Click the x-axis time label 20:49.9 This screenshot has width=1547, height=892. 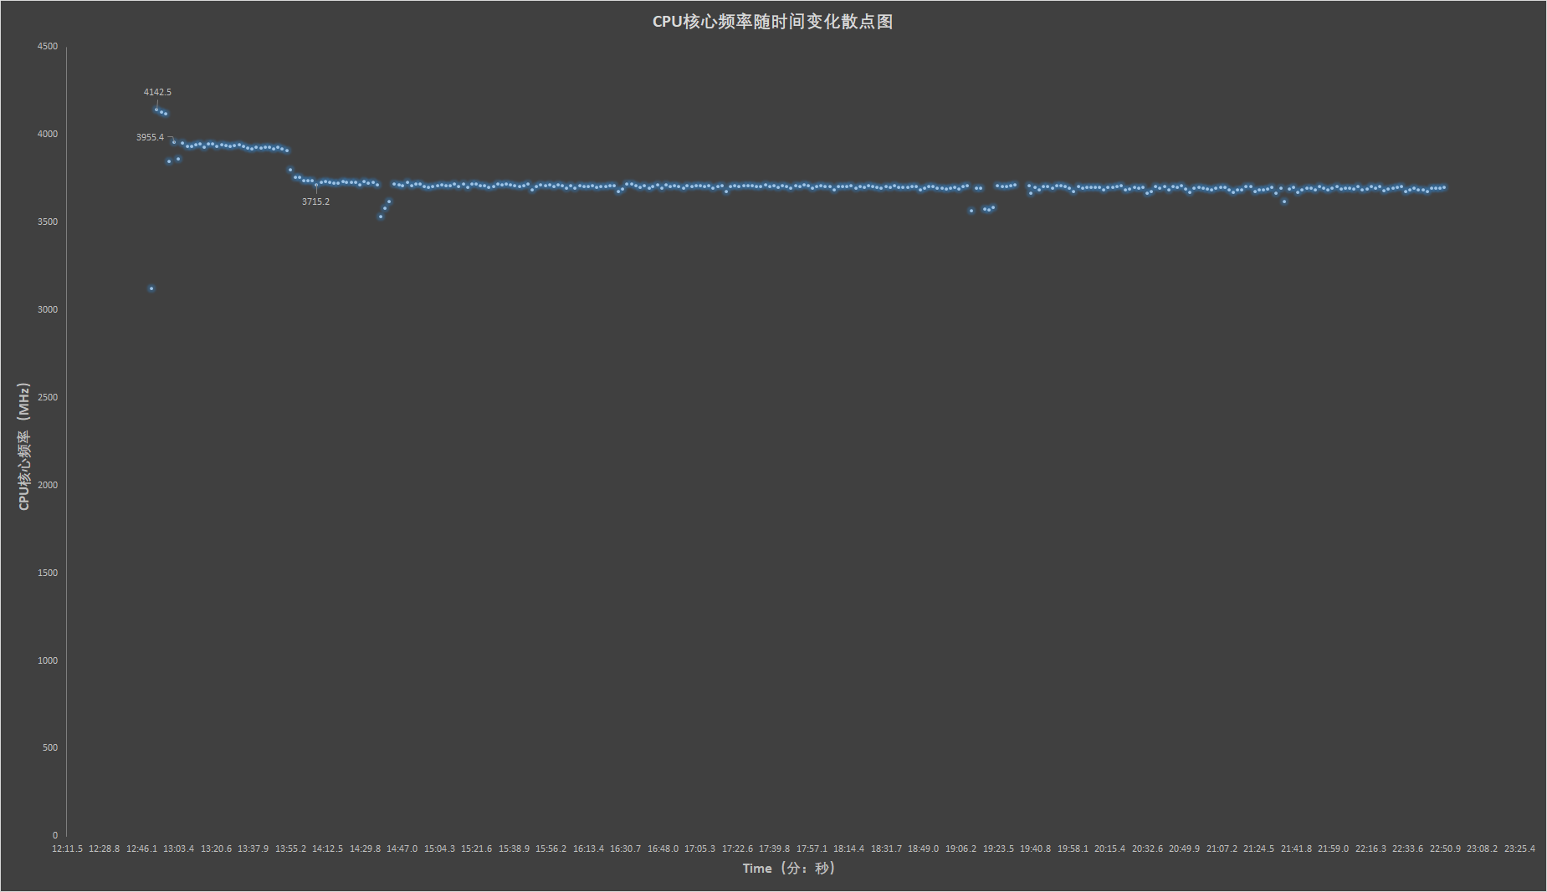[x=1184, y=849]
